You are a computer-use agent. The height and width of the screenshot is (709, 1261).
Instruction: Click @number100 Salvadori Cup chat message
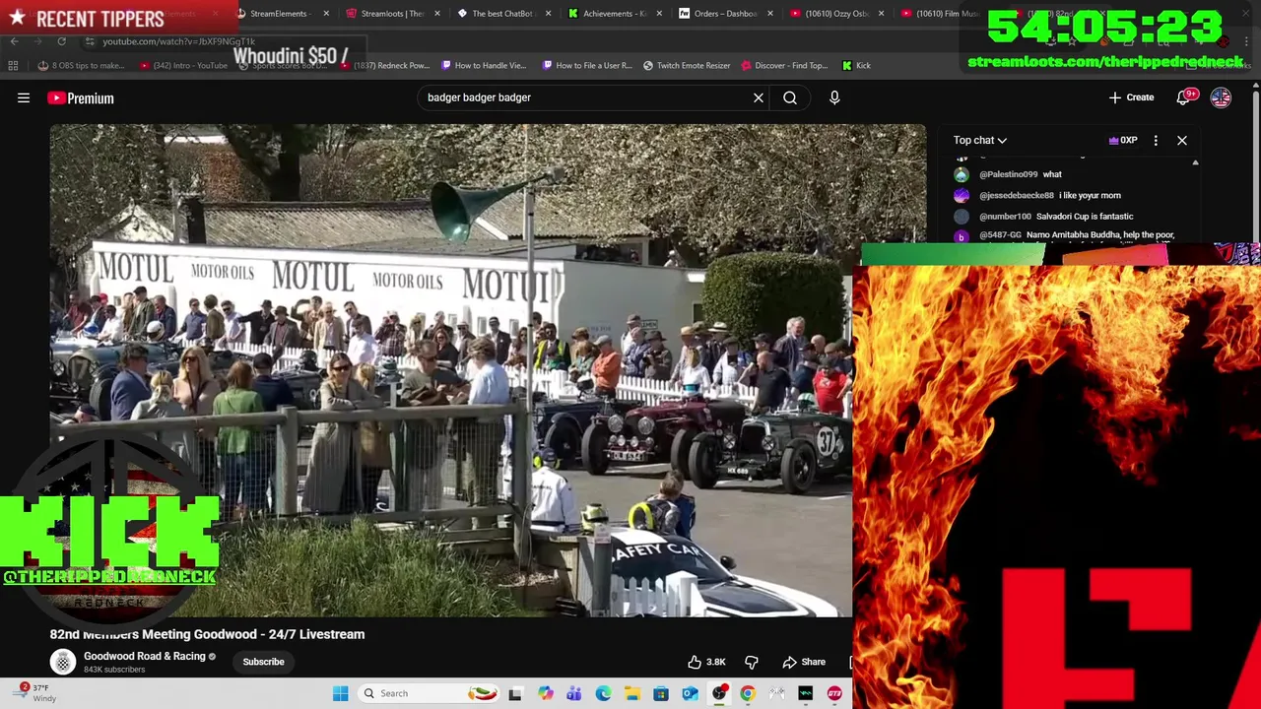[1056, 216]
